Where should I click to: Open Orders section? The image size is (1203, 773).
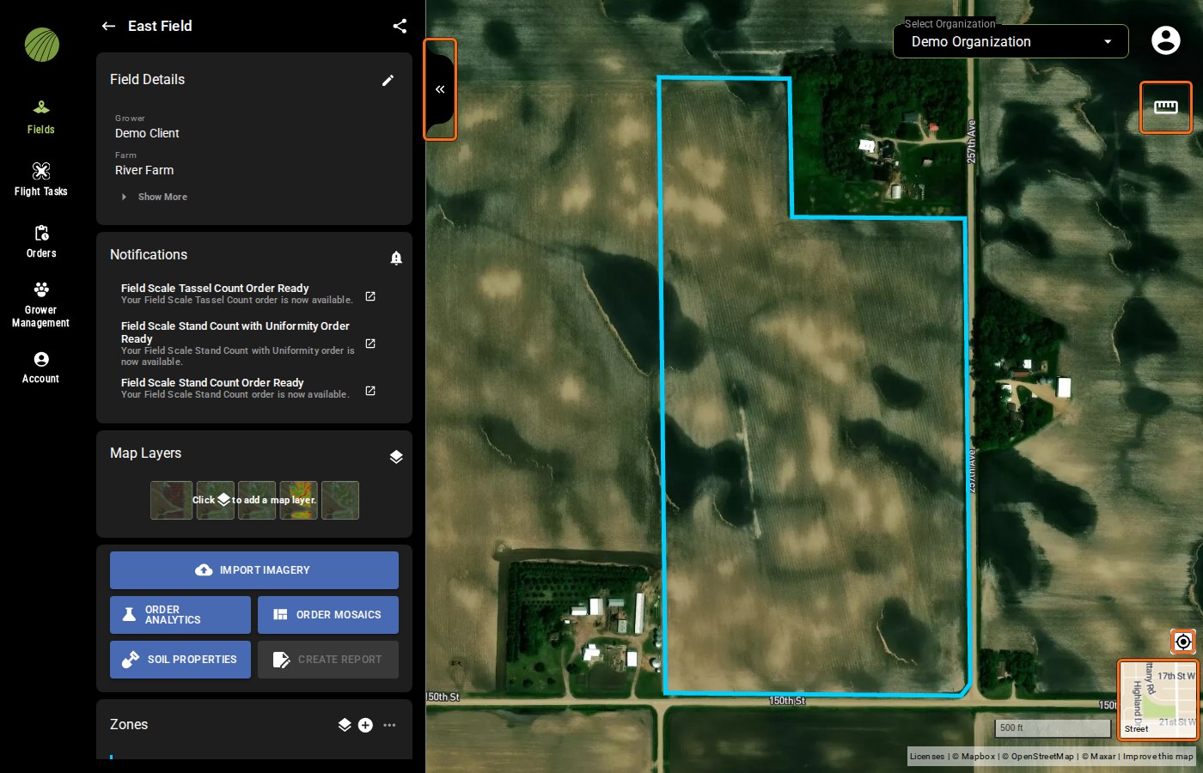(41, 241)
